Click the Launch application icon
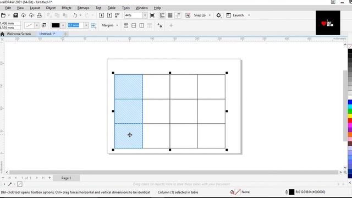Image resolution: width=352 pixels, height=198 pixels. (x=229, y=15)
